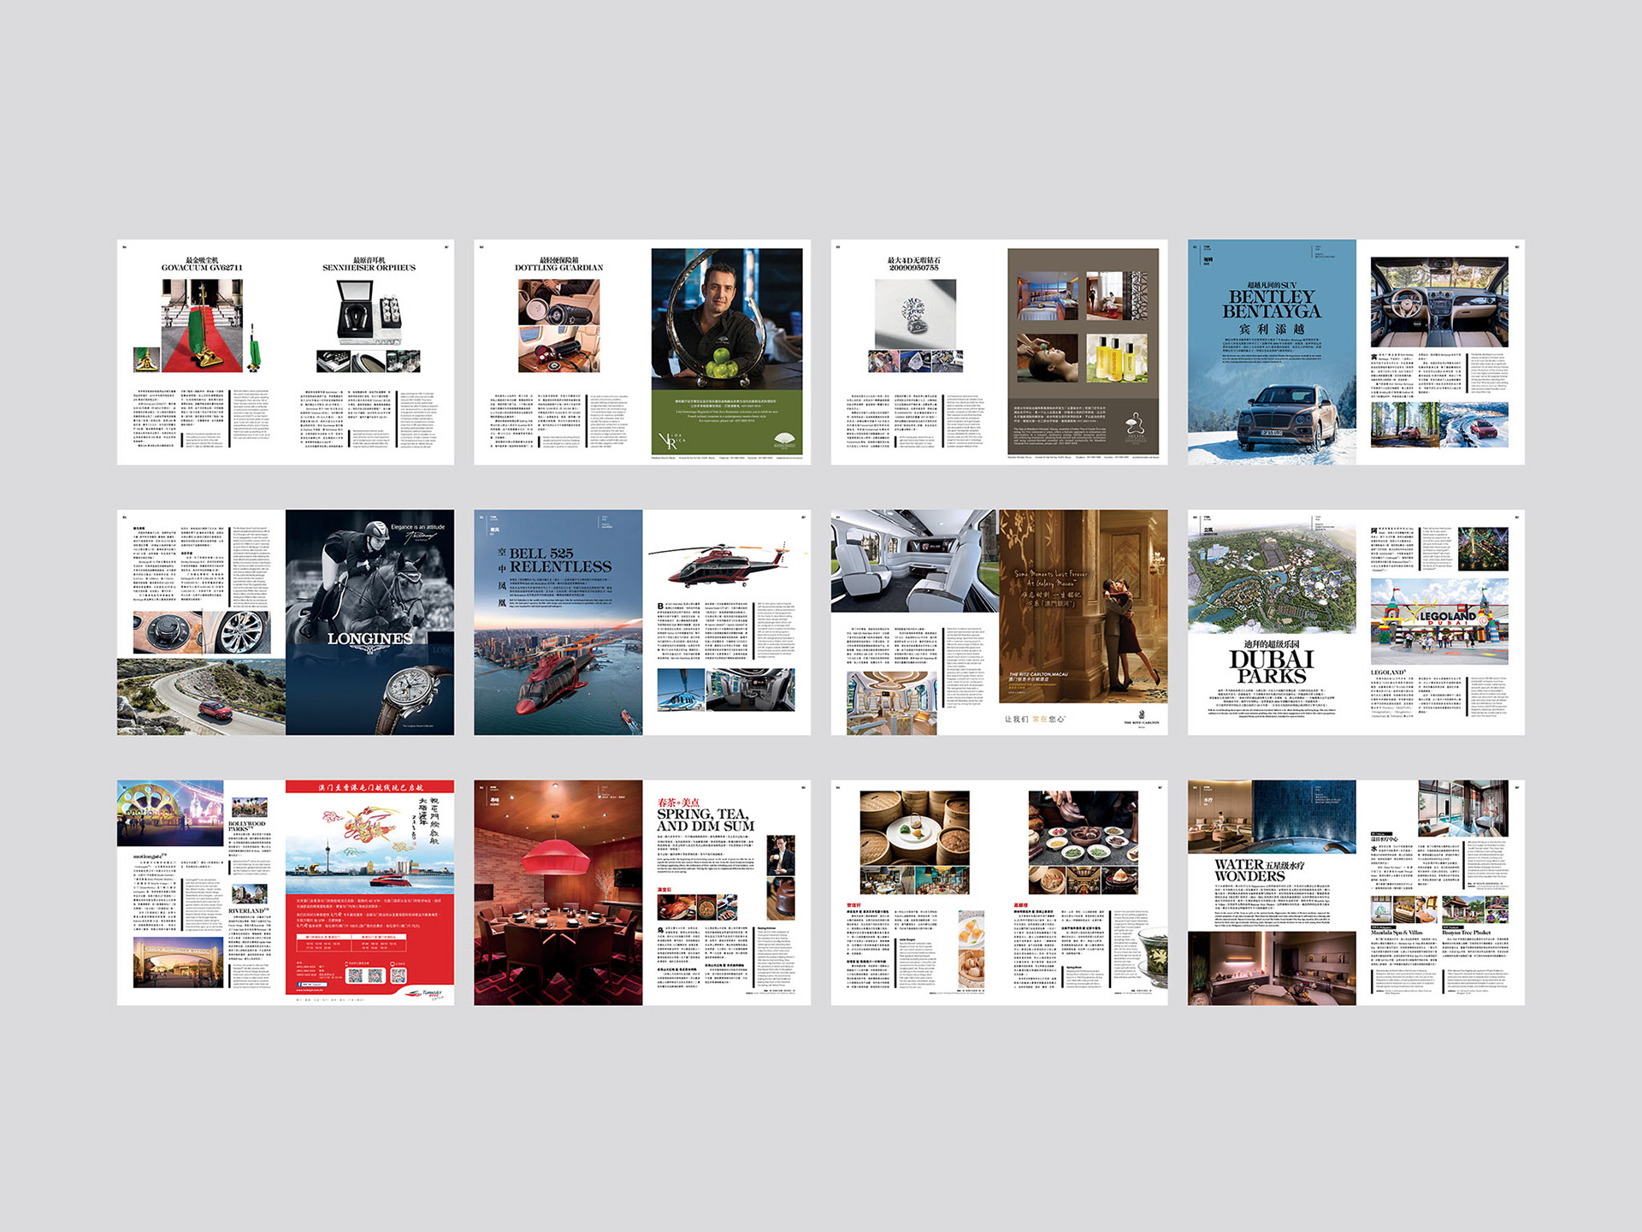This screenshot has width=1642, height=1232.
Task: Open the blue spa pool photo
Action: tap(1304, 817)
